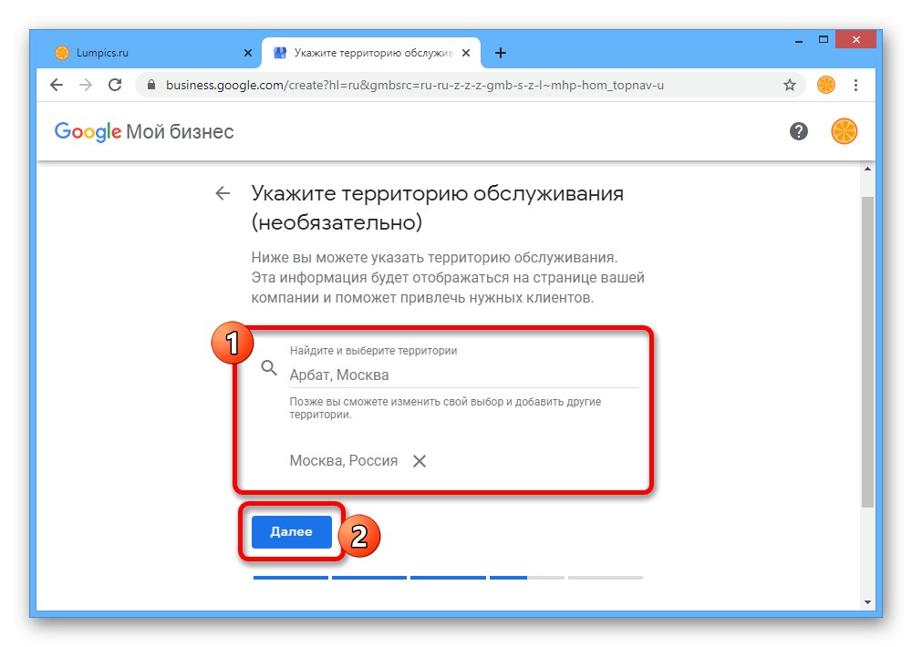Click the Chrome profile icon in the toolbar

(825, 85)
